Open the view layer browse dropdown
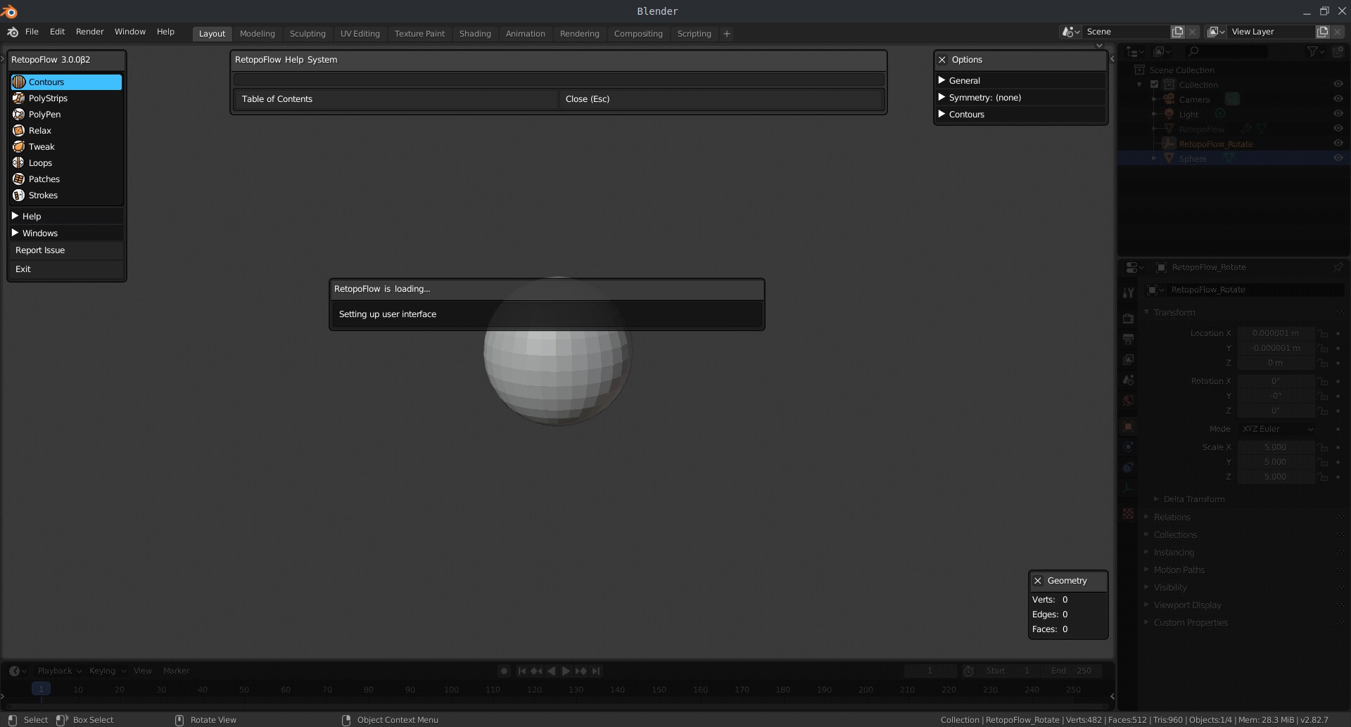The width and height of the screenshot is (1351, 727). pyautogui.click(x=1217, y=32)
